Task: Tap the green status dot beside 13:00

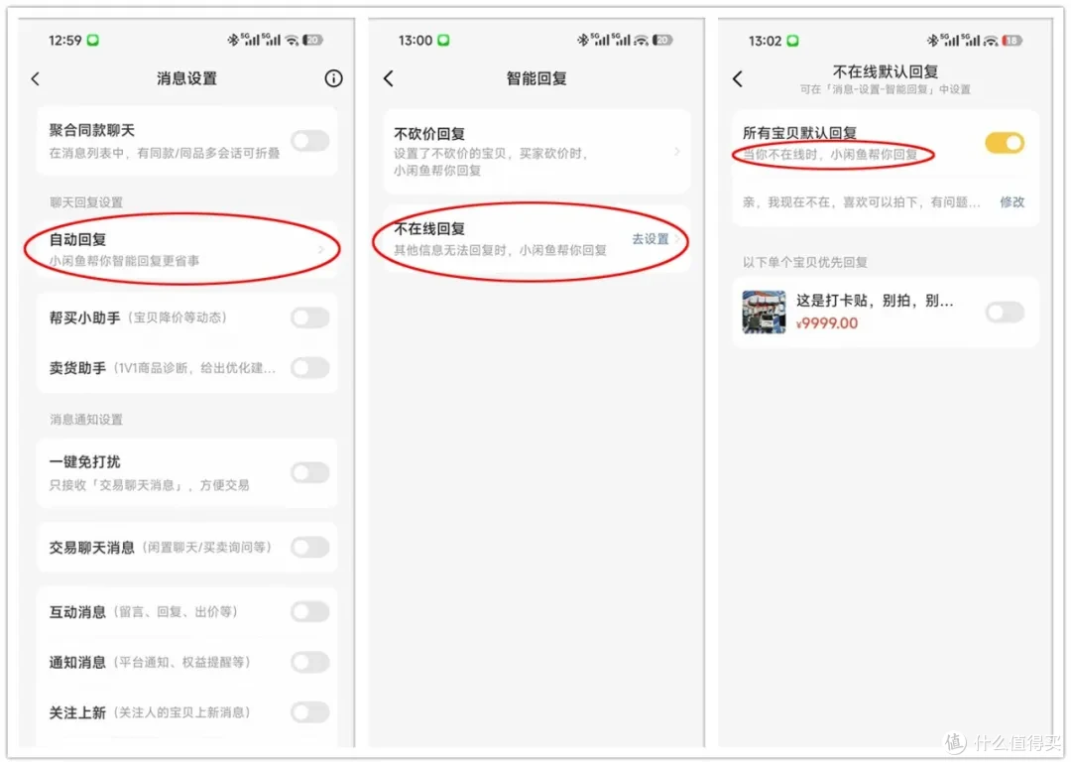Action: point(443,41)
